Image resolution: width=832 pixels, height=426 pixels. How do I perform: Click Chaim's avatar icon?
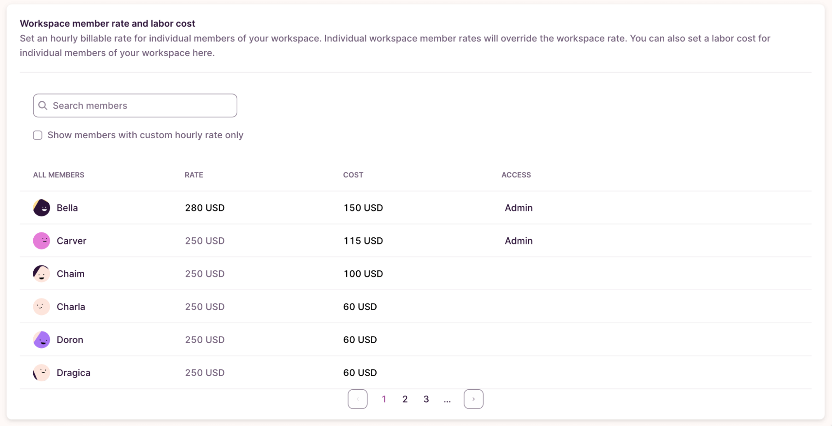pos(42,274)
